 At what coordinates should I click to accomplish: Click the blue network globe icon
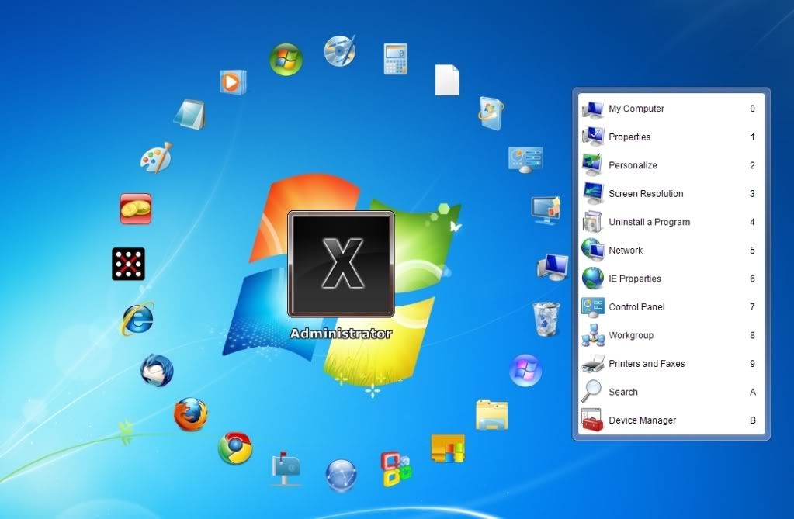click(x=342, y=475)
